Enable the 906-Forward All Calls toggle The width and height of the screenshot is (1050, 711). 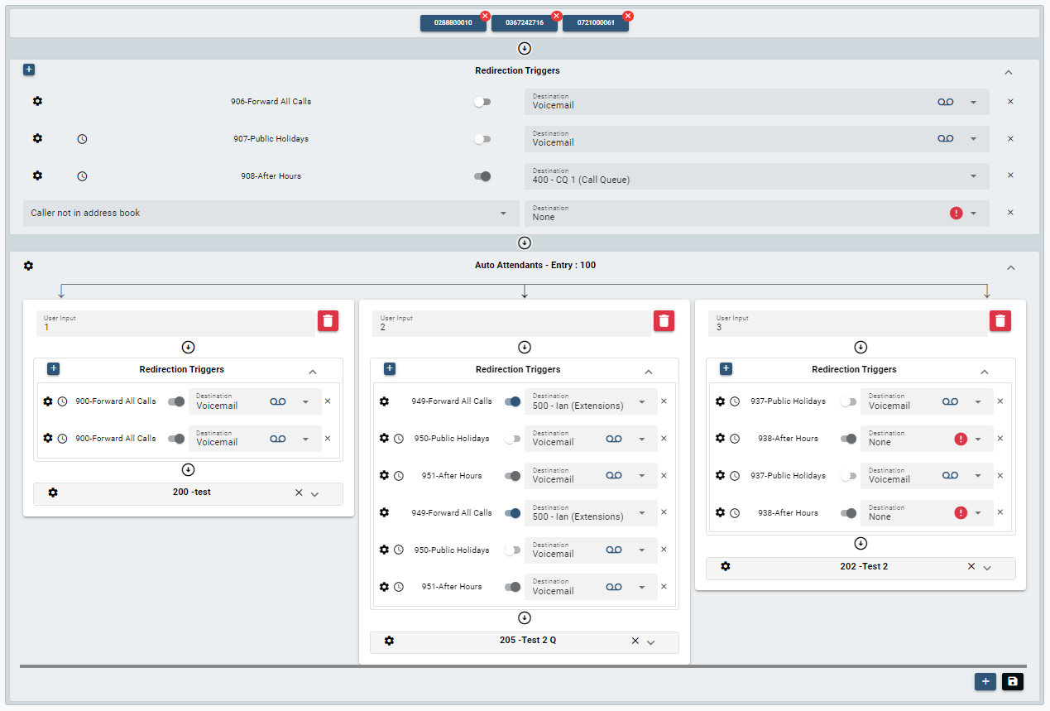482,102
